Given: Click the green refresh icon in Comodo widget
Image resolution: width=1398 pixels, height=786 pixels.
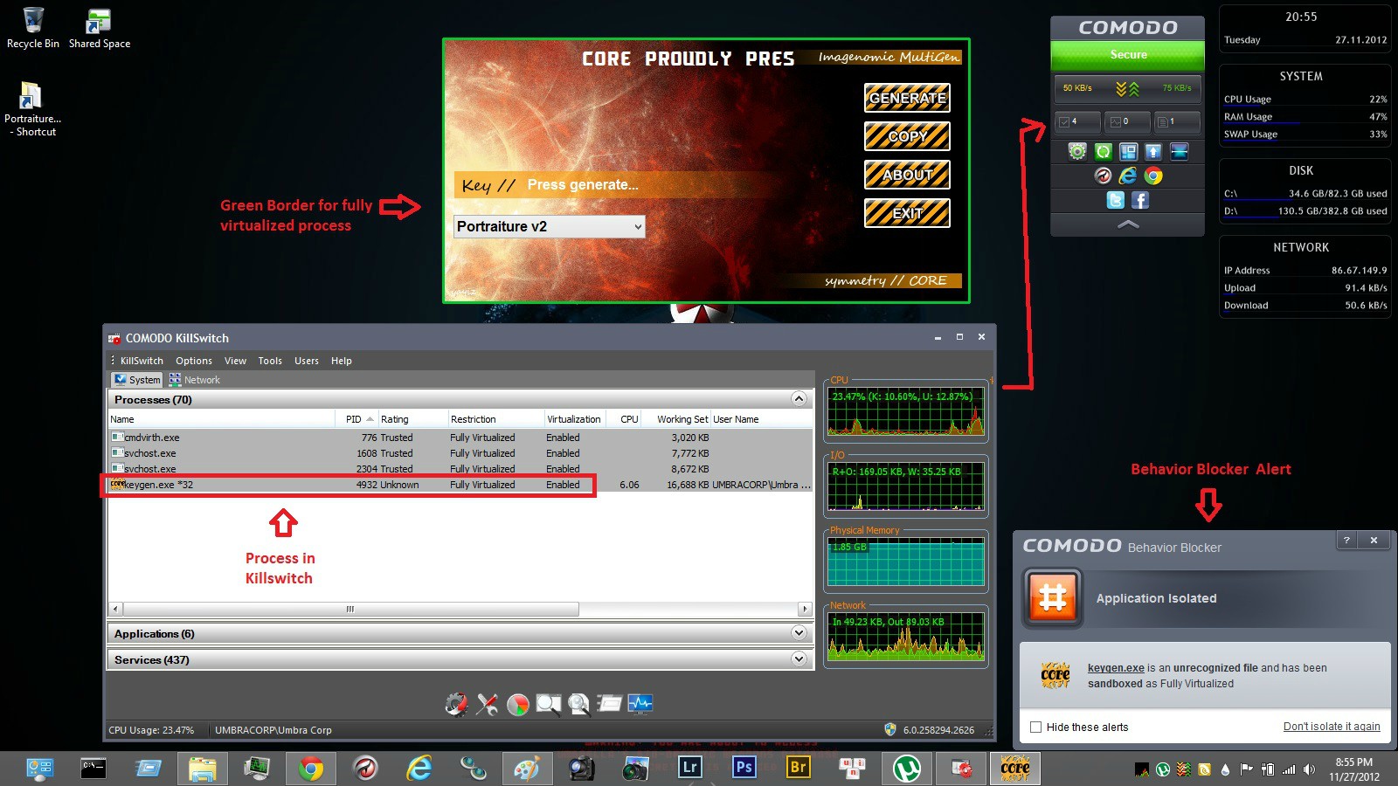Looking at the screenshot, I should (1104, 152).
